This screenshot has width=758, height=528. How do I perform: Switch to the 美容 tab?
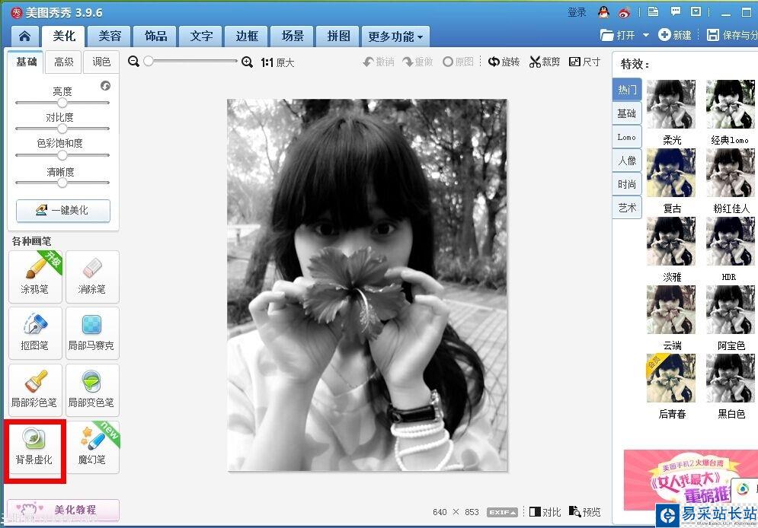click(110, 36)
